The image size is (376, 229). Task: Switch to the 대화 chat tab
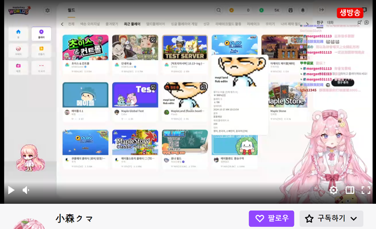pyautogui.click(x=330, y=22)
